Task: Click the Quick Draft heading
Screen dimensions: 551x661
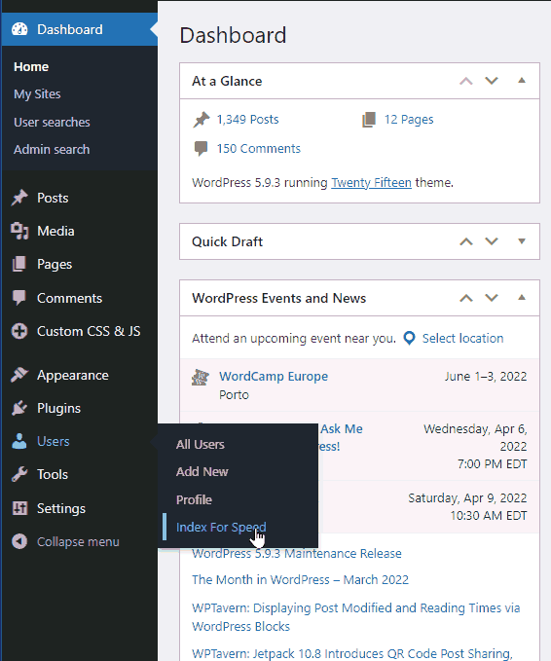Action: 227,241
